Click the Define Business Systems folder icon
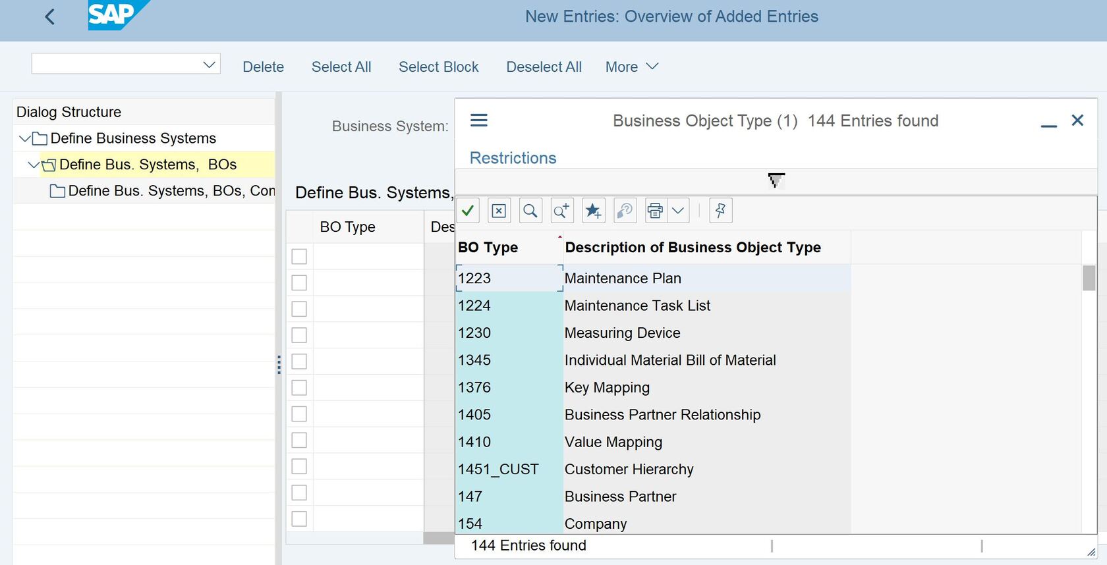This screenshot has height=565, width=1107. (x=40, y=138)
